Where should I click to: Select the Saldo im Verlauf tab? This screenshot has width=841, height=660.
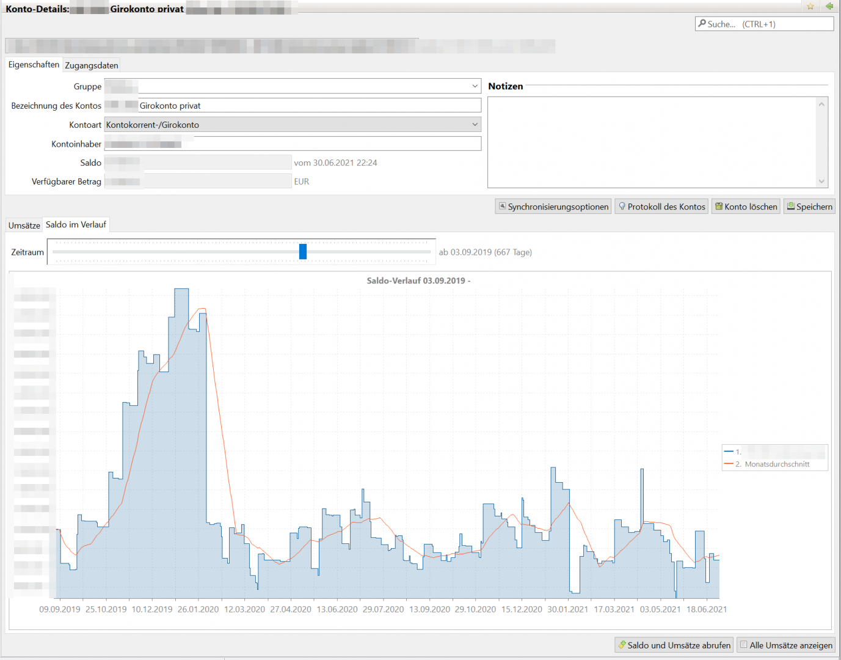tap(76, 225)
